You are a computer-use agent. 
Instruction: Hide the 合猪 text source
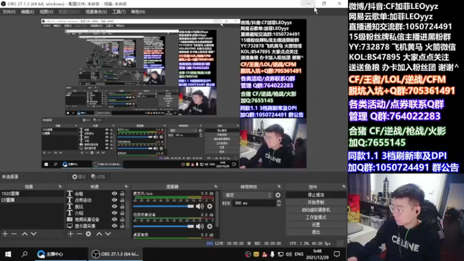click(x=114, y=194)
